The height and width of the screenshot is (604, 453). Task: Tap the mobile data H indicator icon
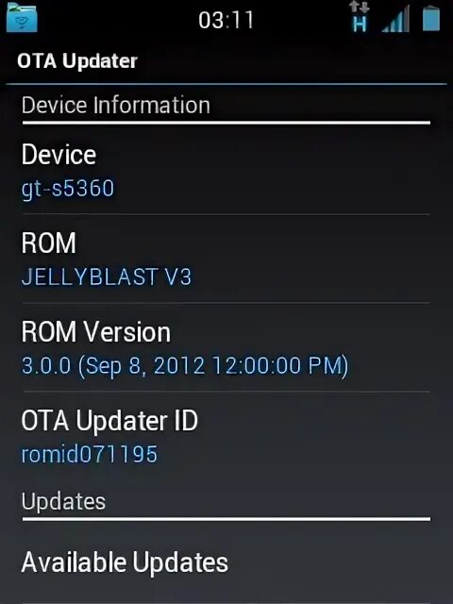360,25
